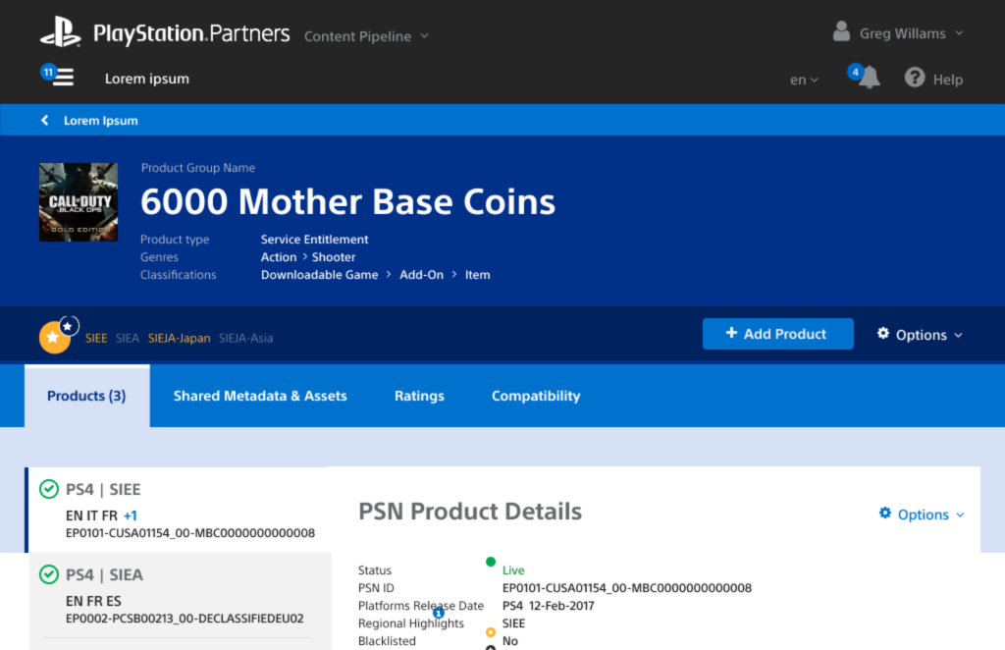Select the PS4 | SIEE product row
Screen dimensions: 1005x650
click(179, 510)
